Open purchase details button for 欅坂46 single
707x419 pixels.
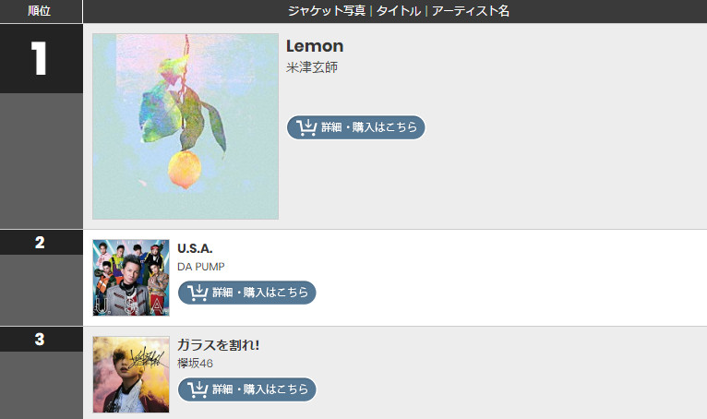pos(247,389)
